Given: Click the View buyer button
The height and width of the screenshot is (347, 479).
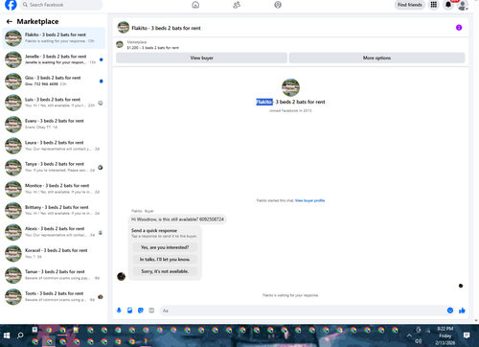Looking at the screenshot, I should (x=201, y=58).
